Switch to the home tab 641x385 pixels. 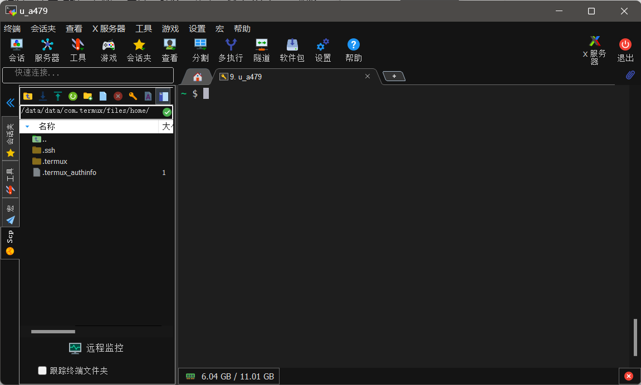[x=197, y=77]
